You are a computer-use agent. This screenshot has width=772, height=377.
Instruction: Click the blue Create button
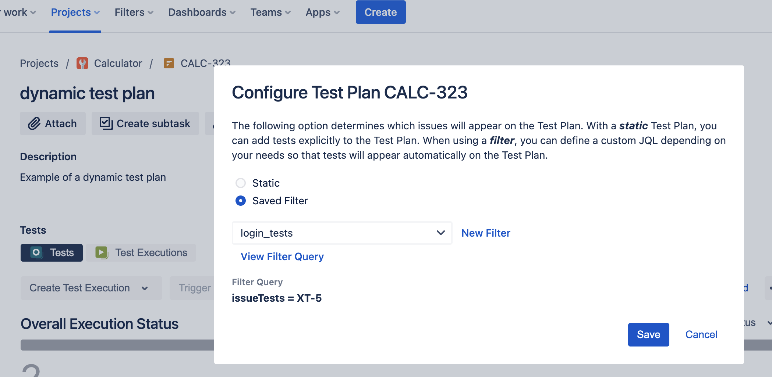point(380,12)
